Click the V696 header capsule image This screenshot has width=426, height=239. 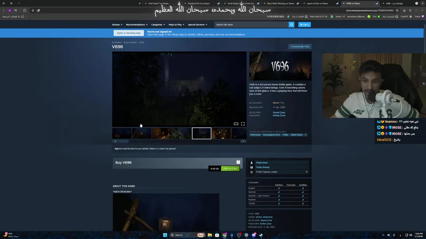[280, 66]
